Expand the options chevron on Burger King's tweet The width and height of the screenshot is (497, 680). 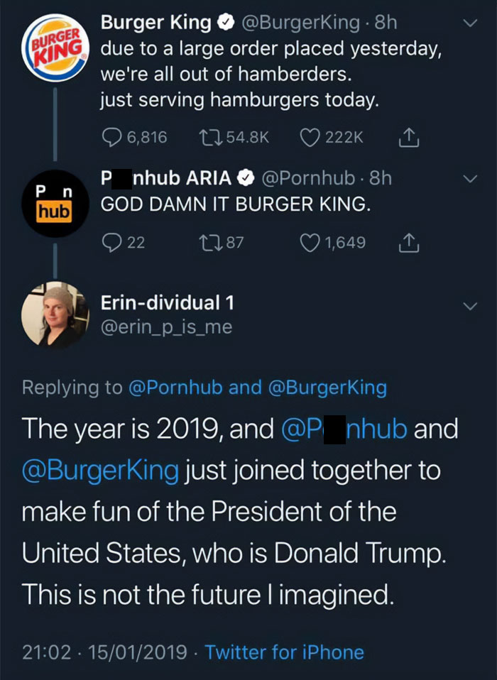click(469, 21)
